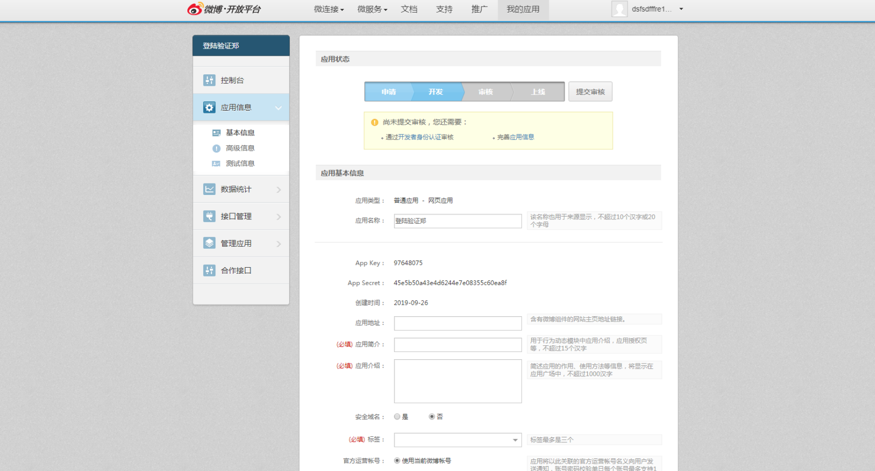Select the 基本信息 card icon
Viewport: 875px width, 471px height.
tap(217, 133)
